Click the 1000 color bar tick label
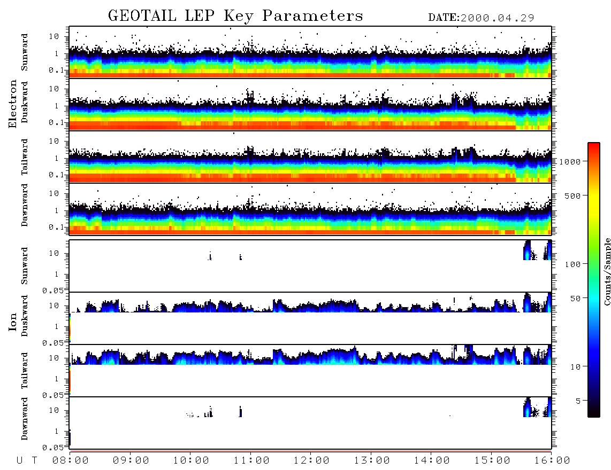The height and width of the screenshot is (470, 611). pyautogui.click(x=570, y=162)
